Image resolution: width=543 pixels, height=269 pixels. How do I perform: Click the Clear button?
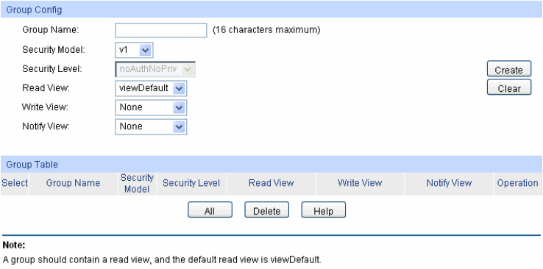click(508, 87)
